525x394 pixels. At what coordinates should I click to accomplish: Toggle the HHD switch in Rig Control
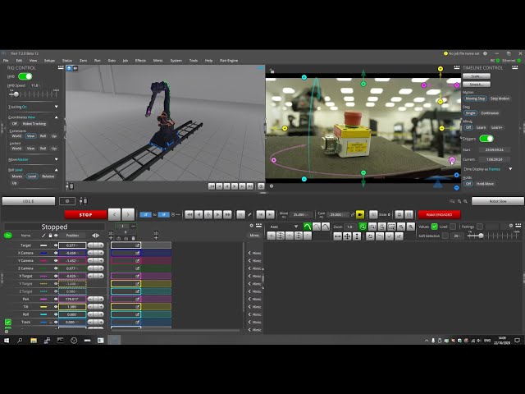click(25, 76)
